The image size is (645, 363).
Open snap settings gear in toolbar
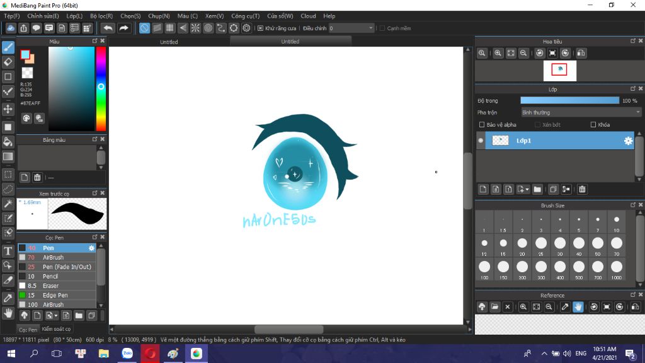click(246, 28)
